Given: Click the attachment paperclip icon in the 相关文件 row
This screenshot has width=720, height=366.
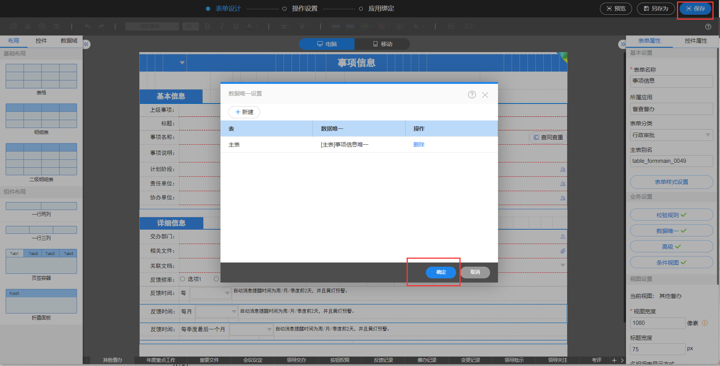Looking at the screenshot, I should pos(563,251).
